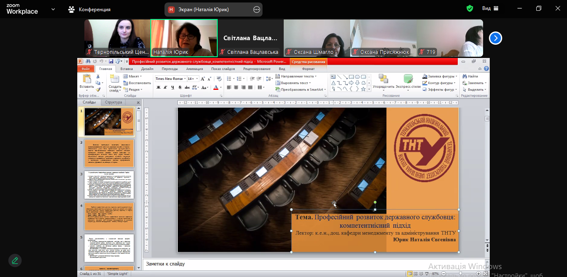
Task: Toggle bold formatting (Ж)
Action: pyautogui.click(x=158, y=87)
